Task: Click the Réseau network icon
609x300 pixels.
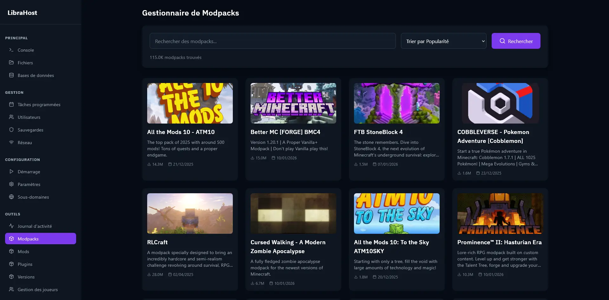Action: (x=11, y=143)
